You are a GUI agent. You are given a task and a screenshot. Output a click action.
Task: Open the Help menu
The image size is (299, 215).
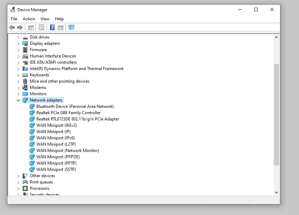coord(59,19)
